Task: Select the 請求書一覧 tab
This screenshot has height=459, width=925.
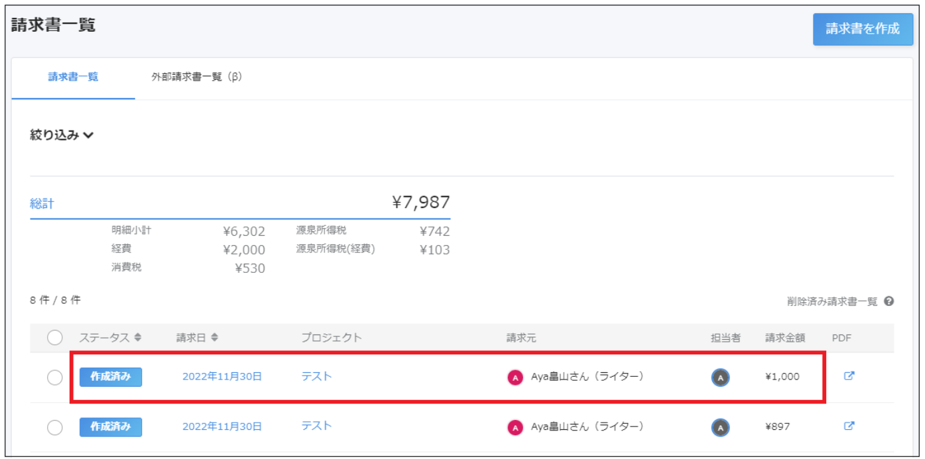Action: coord(73,77)
